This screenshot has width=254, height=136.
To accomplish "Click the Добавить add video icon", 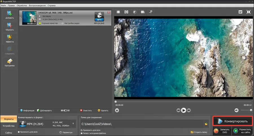I will point(10,15).
